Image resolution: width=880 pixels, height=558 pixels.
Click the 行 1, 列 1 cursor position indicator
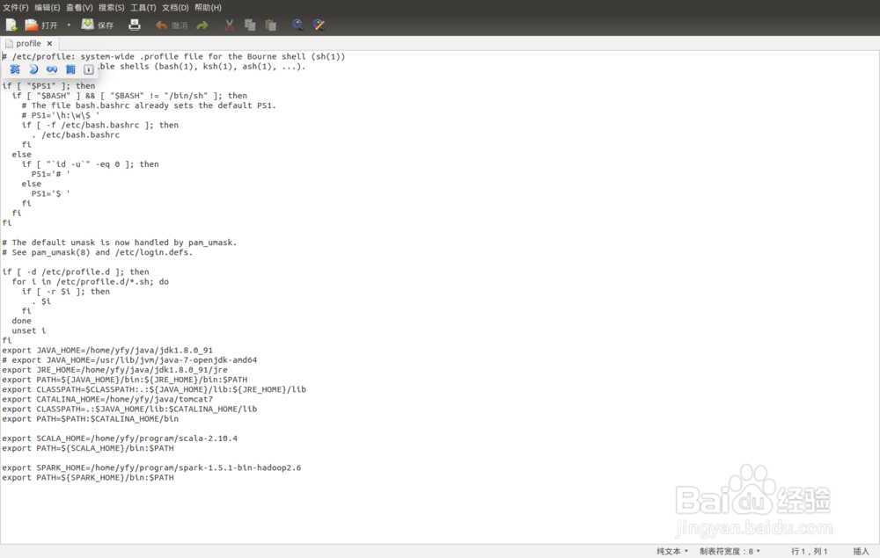(x=810, y=551)
